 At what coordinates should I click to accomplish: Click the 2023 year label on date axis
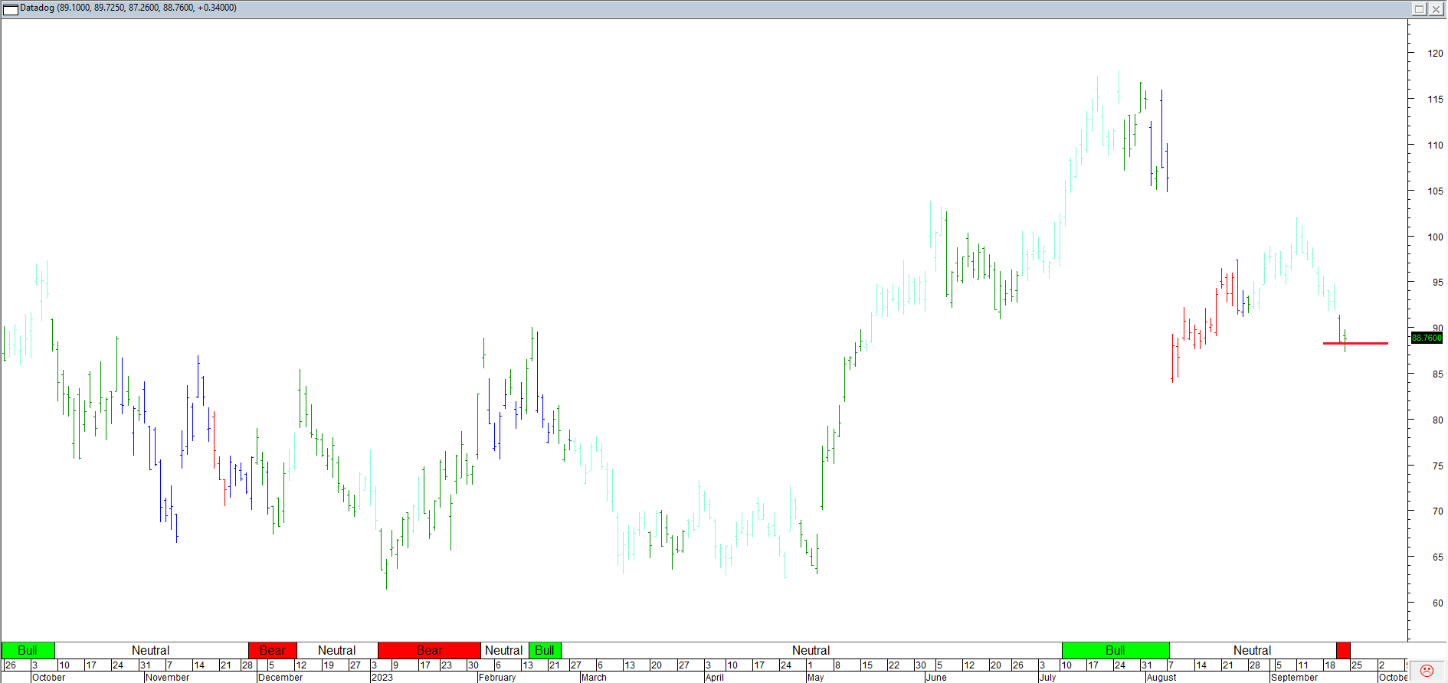click(x=382, y=677)
